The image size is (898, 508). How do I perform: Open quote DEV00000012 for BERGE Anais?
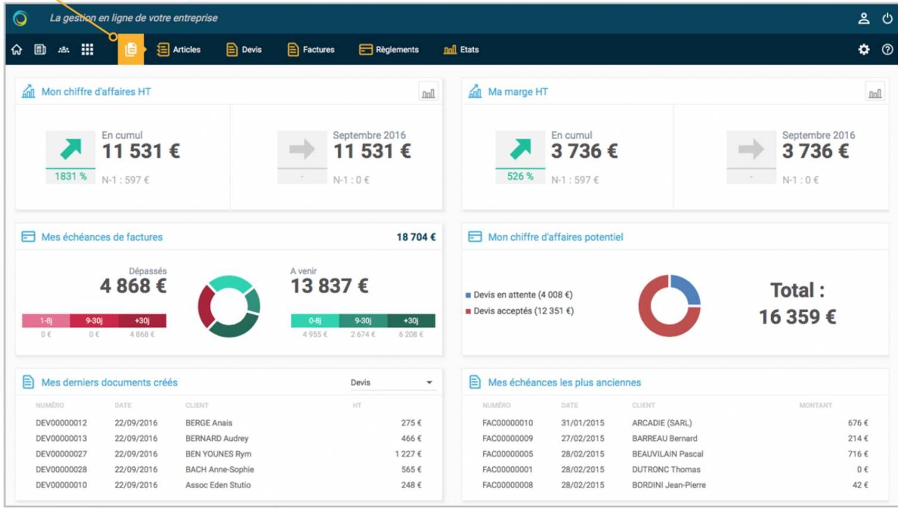point(61,423)
